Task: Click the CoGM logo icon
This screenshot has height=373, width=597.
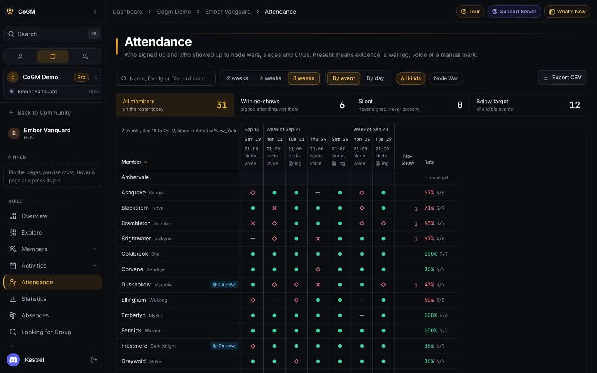Action: pos(10,12)
